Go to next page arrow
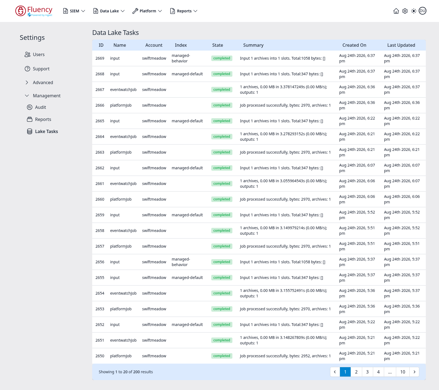 point(414,372)
